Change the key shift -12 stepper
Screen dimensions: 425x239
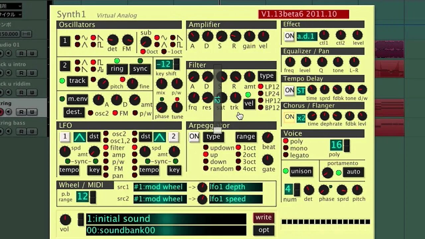pyautogui.click(x=177, y=64)
